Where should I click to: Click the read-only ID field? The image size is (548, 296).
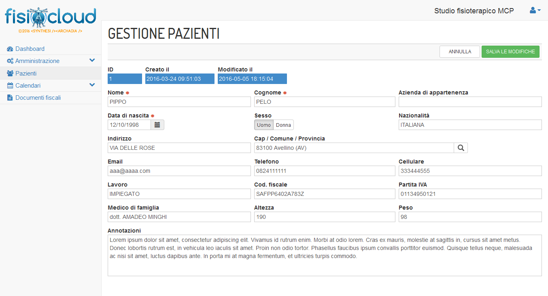pos(125,79)
